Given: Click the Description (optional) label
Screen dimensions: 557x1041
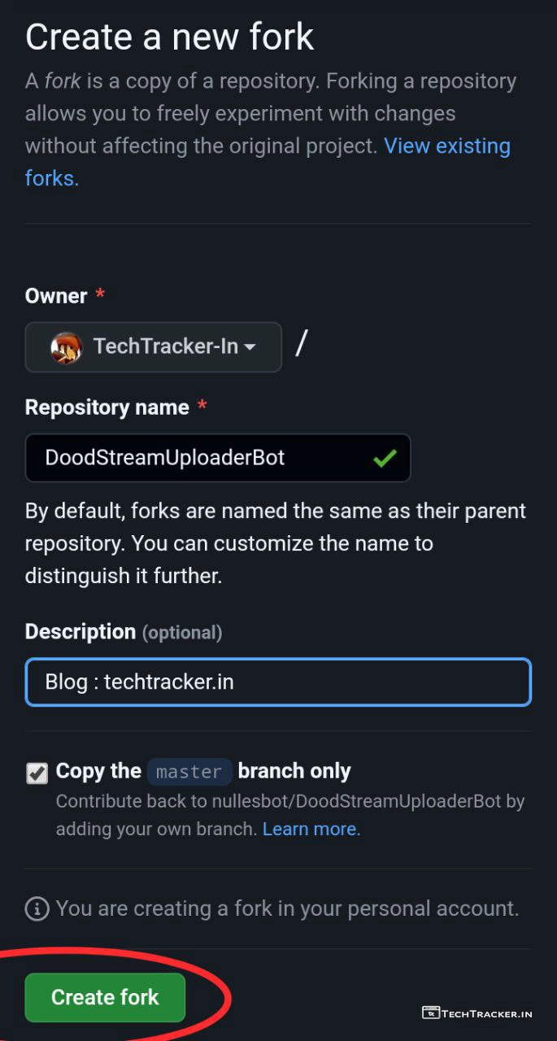Looking at the screenshot, I should (x=124, y=632).
